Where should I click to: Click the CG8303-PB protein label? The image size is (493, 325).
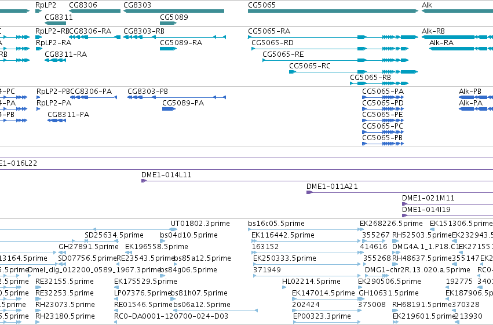tap(148, 92)
